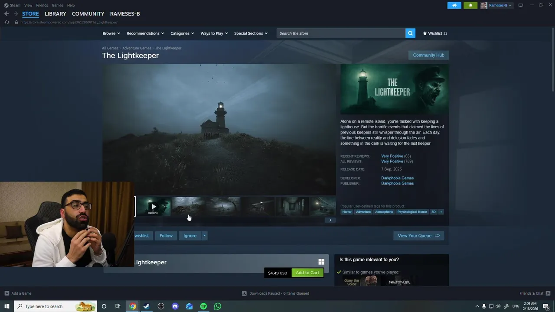Open the green notifications bell
Screen dimensions: 555x312
470,5
